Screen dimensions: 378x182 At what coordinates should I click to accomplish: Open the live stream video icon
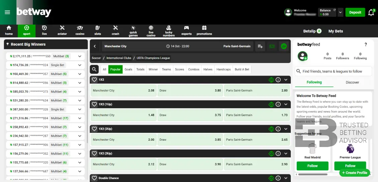click(x=272, y=46)
